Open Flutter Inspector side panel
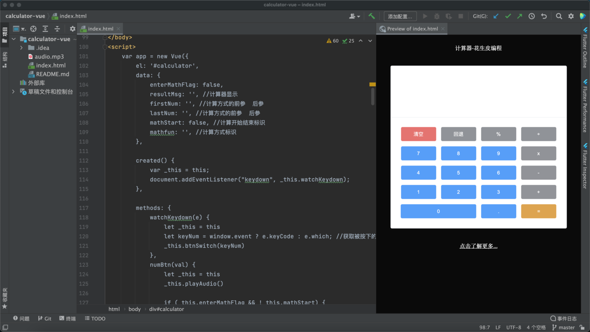Image resolution: width=590 pixels, height=332 pixels. pyautogui.click(x=585, y=166)
